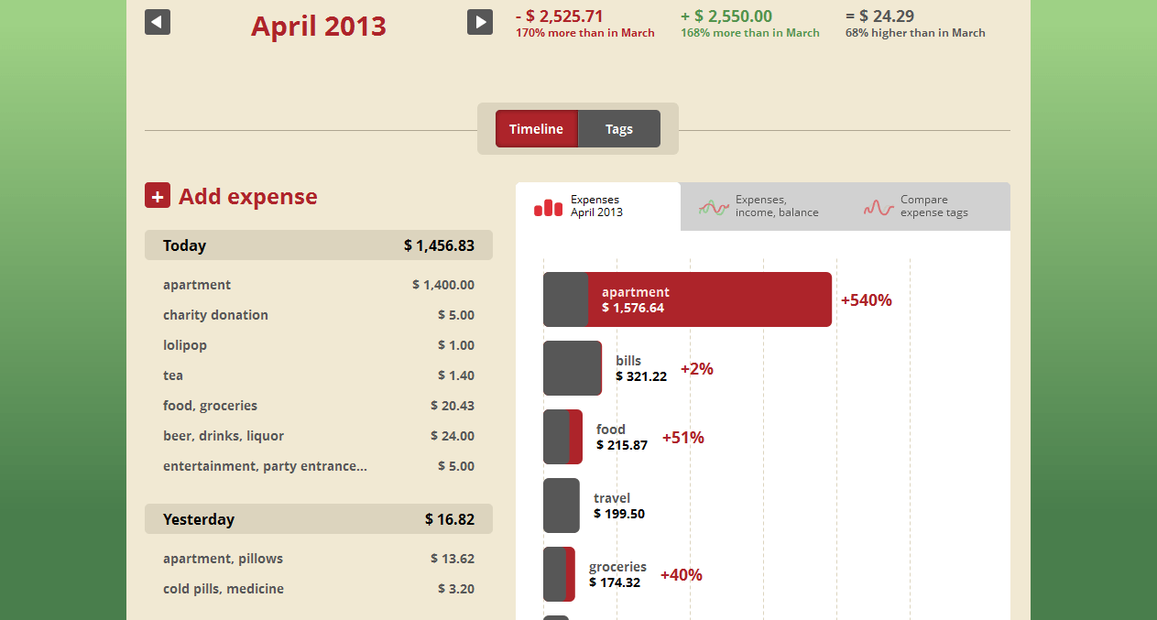Click the +540% percentage label
The image size is (1157, 620).
pyautogui.click(x=866, y=299)
